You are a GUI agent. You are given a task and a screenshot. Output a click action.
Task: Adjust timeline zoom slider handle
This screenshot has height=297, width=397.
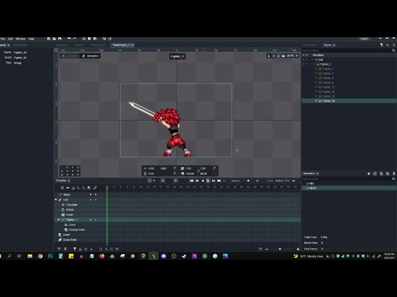280,249
